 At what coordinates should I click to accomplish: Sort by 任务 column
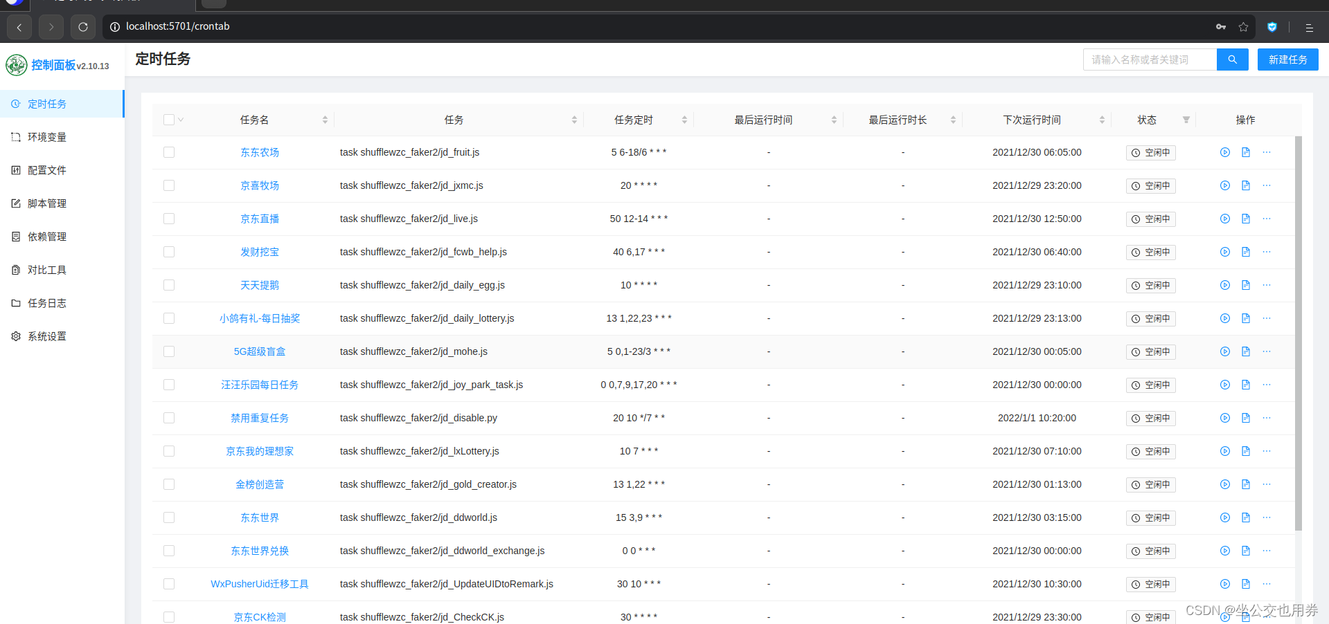click(x=574, y=120)
